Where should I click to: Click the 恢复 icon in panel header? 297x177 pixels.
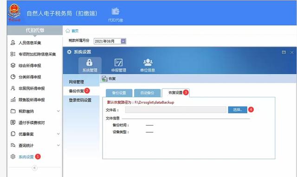coord(104,78)
